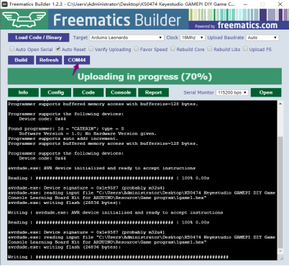289x266 pixels.
Task: Toggle the Upload FS checkbox
Action: [245, 49]
